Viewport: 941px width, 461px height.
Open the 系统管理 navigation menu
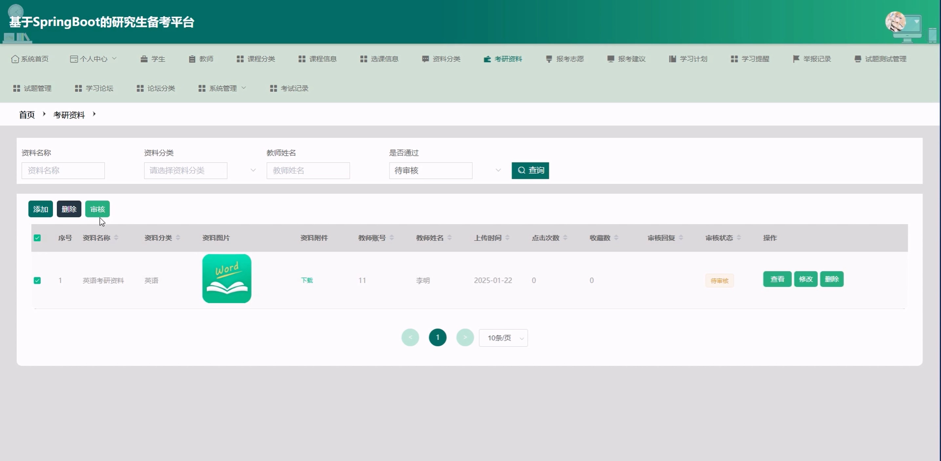tap(222, 88)
